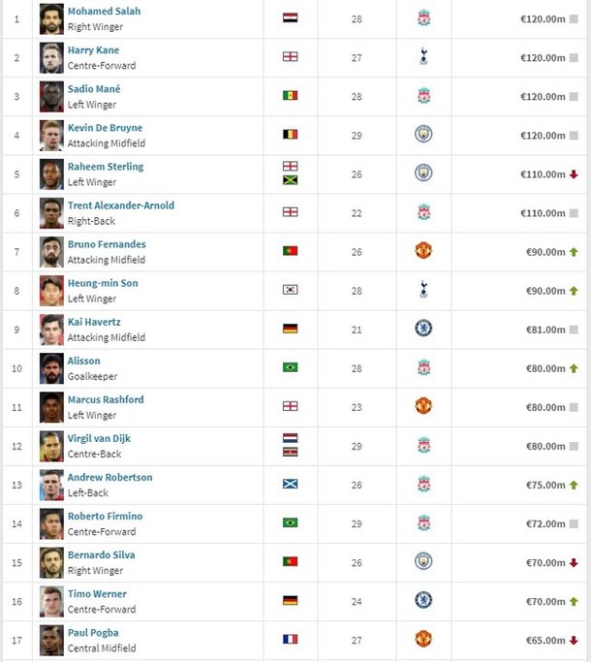Open Mohamed Salah's player profile link
591x662 pixels.
(x=105, y=12)
